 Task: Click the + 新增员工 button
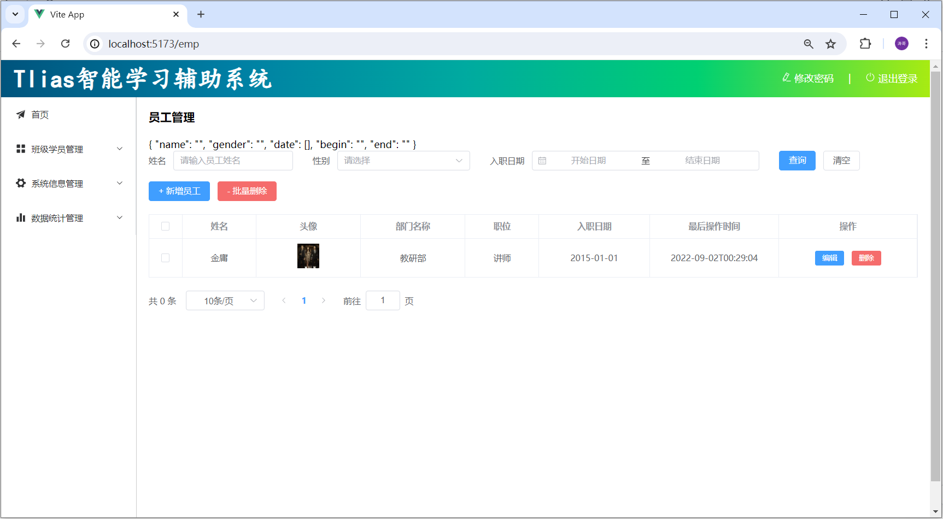179,191
